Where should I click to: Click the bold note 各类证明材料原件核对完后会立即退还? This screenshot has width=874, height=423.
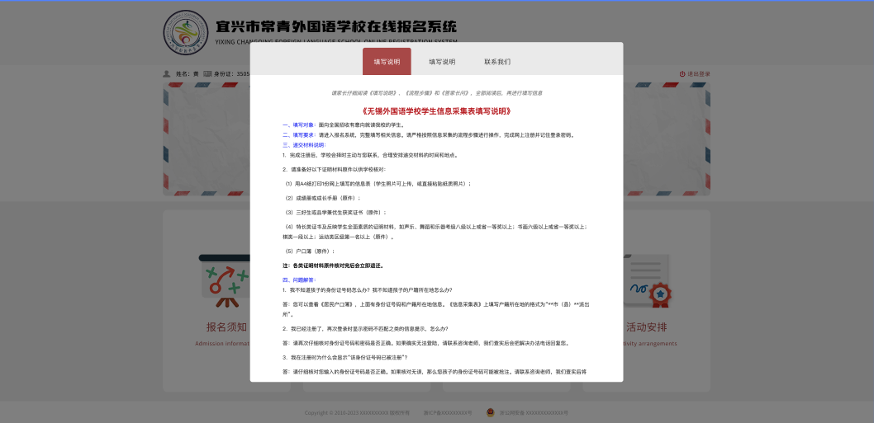(x=333, y=266)
